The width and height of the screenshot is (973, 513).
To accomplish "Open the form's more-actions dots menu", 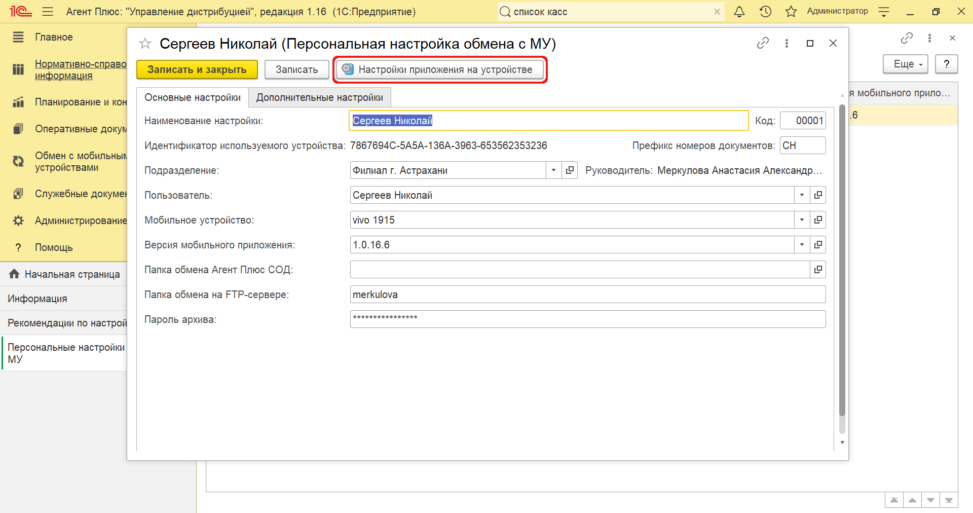I will (787, 43).
